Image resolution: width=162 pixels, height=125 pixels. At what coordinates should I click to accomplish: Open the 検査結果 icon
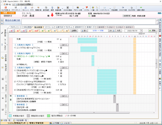(58, 8)
